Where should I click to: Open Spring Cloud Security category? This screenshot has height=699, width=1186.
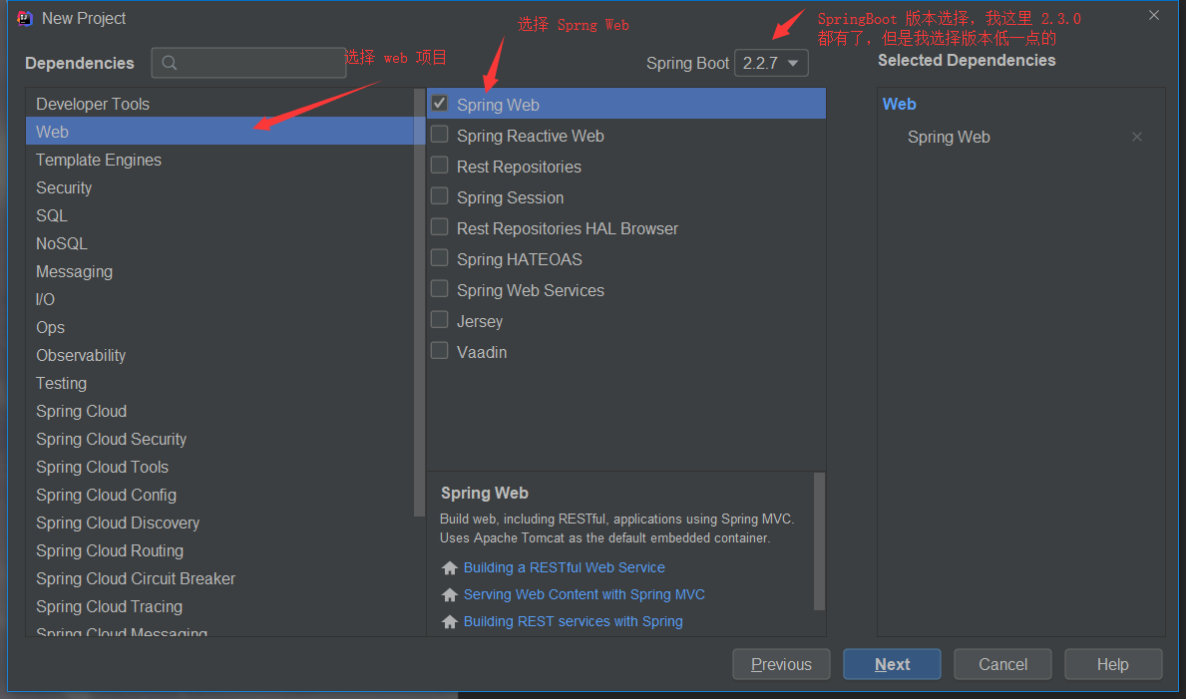click(219, 440)
